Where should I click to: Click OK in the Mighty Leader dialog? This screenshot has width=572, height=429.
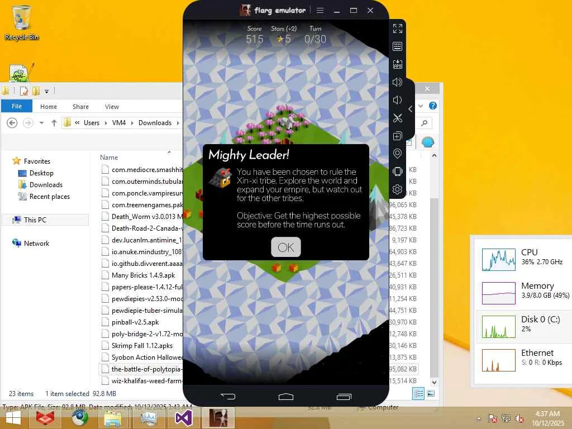pos(285,247)
